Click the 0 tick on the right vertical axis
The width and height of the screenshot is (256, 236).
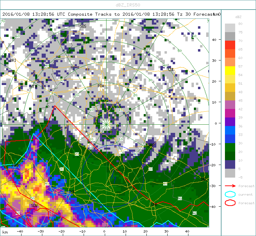pyautogui.click(x=216, y=124)
